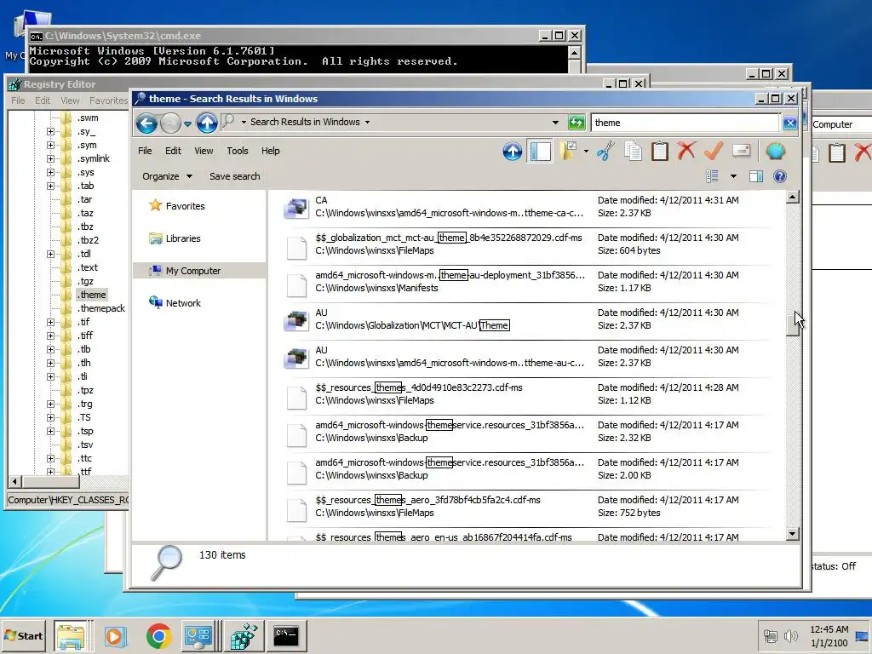This screenshot has width=872, height=654.
Task: Open the Edit menu in the search window
Action: coord(173,151)
